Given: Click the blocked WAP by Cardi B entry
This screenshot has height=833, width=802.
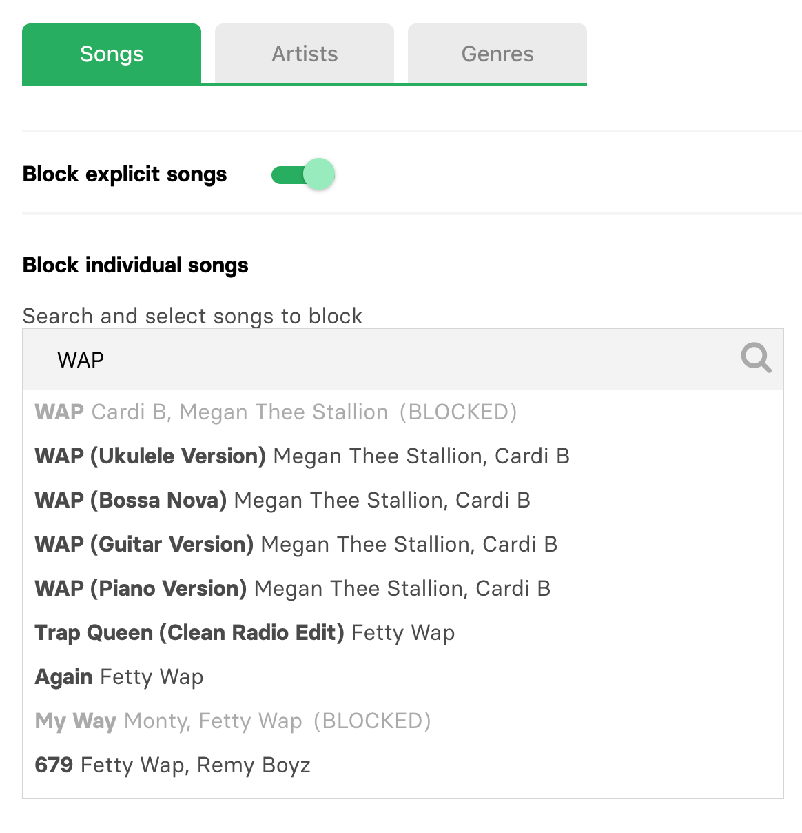Looking at the screenshot, I should [x=276, y=412].
